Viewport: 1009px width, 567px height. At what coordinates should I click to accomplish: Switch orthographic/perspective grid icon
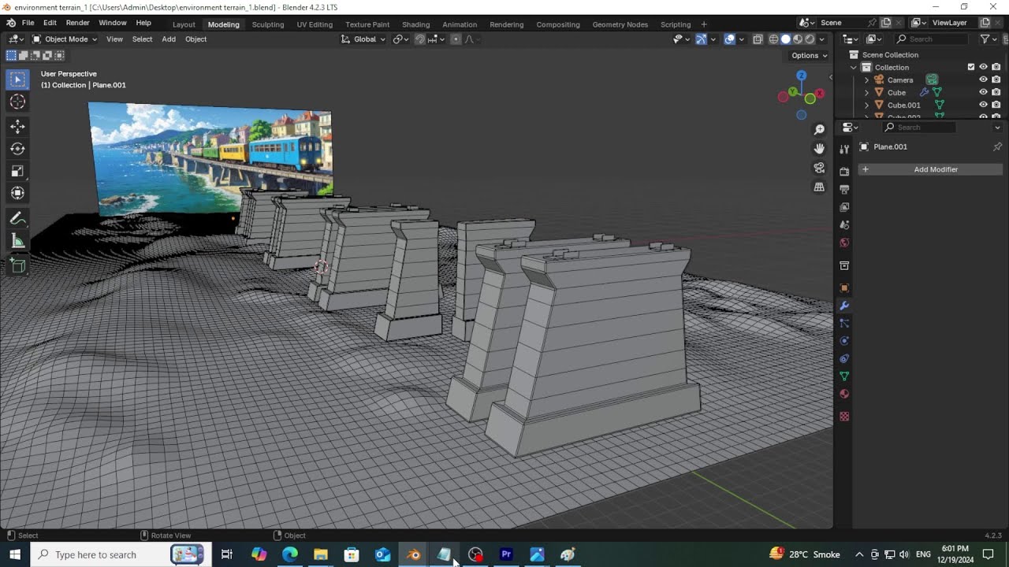(819, 187)
